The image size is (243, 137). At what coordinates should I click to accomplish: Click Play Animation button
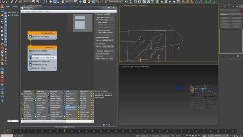click(193, 136)
